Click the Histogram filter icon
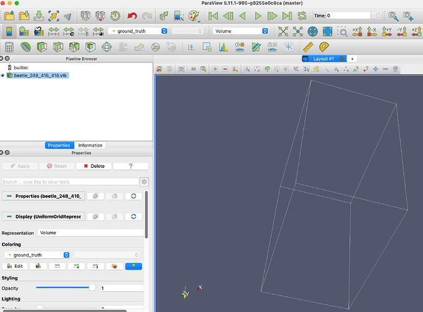The height and width of the screenshot is (312, 423). [x=224, y=47]
